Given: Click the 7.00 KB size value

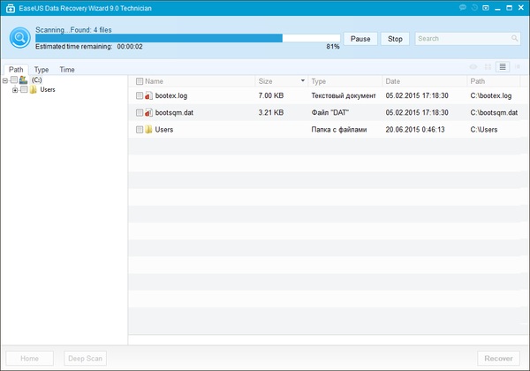Looking at the screenshot, I should [x=271, y=95].
